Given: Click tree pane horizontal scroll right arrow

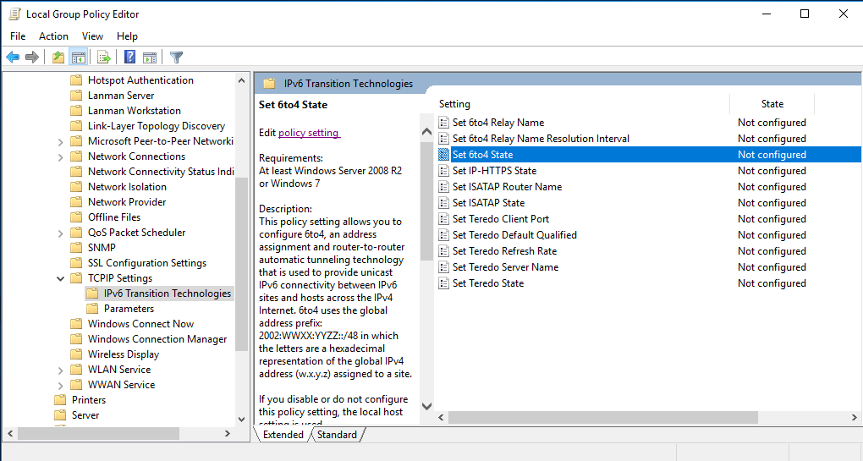Looking at the screenshot, I should tap(228, 434).
